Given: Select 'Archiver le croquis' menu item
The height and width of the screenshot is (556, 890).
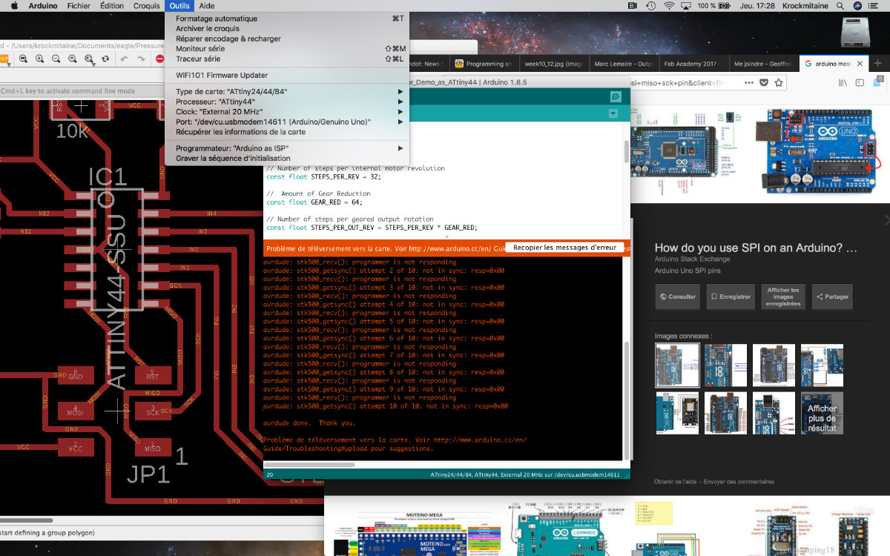Looking at the screenshot, I should (x=286, y=29).
